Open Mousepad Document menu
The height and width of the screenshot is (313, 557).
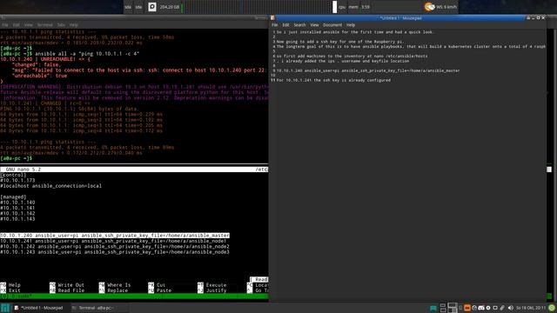332,25
